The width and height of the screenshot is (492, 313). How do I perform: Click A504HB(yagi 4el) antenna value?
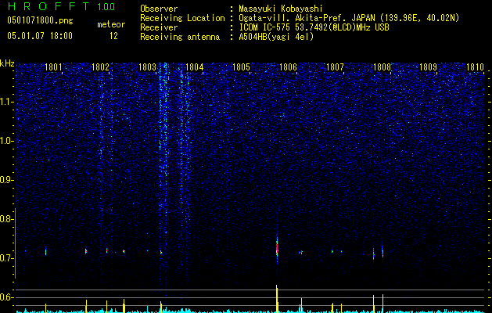276,37
